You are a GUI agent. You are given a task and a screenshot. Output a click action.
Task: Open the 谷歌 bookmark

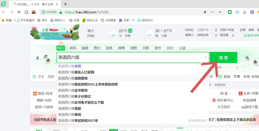(74, 20)
